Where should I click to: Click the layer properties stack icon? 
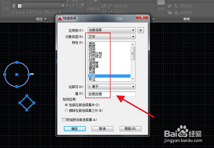point(14,6)
